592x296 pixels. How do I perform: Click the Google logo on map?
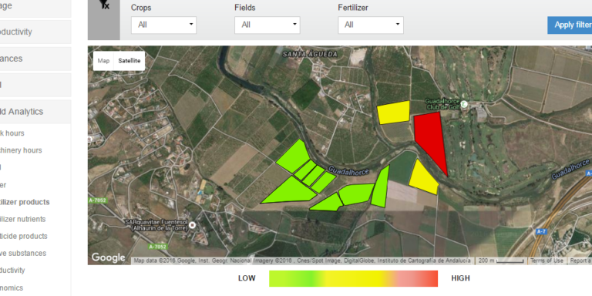point(109,257)
